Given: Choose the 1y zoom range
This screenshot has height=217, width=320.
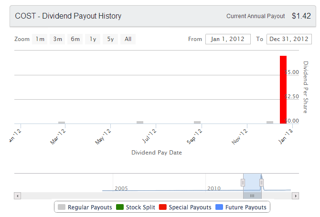Looking at the screenshot, I should click(x=93, y=39).
